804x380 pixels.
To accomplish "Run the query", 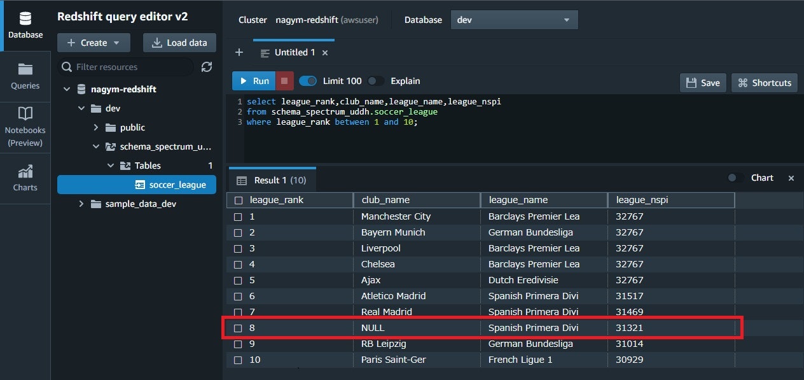I will pos(254,81).
